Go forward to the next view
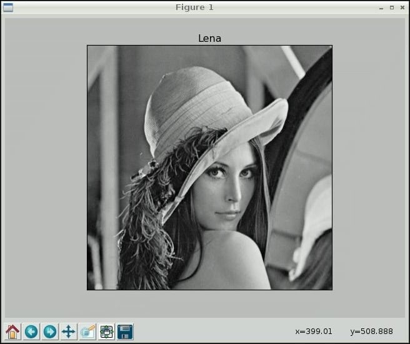This screenshot has height=344, width=410. click(x=50, y=332)
